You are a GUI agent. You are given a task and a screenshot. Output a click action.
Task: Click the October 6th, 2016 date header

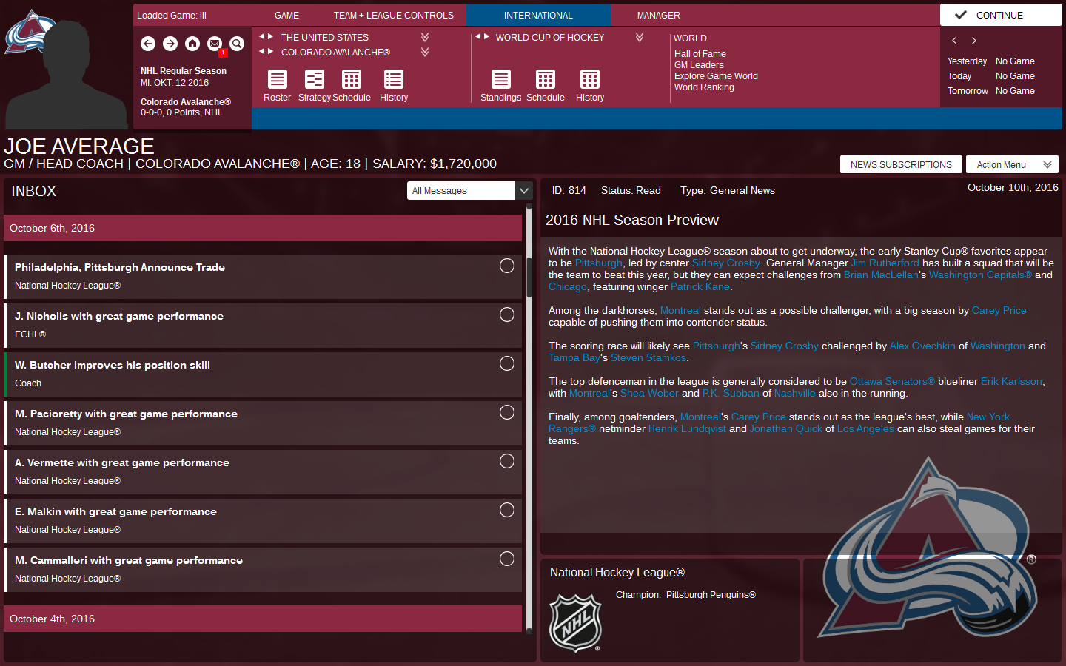pyautogui.click(x=263, y=228)
